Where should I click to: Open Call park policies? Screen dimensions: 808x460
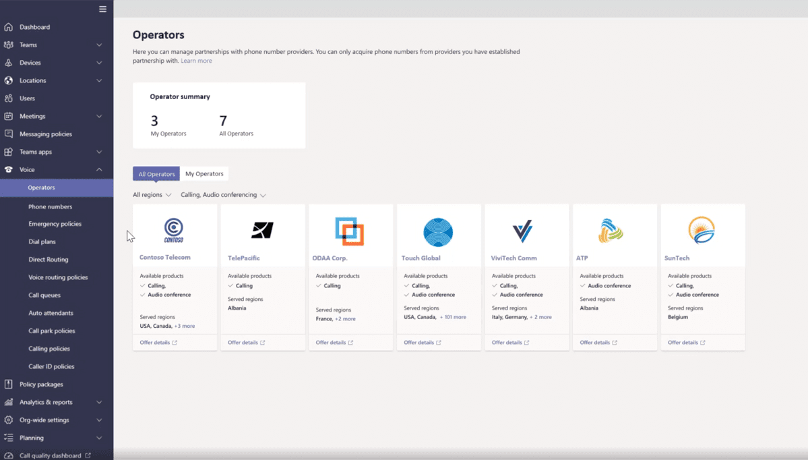(52, 330)
